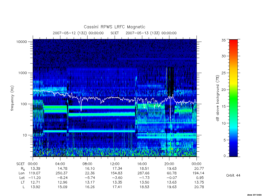
Task: Click the Lon value '194.14'
Action: coord(198,173)
